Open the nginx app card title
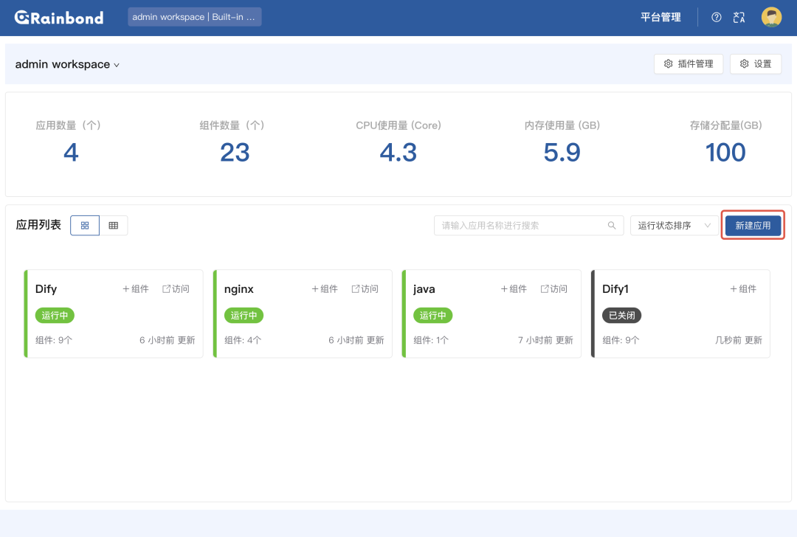 click(x=239, y=289)
